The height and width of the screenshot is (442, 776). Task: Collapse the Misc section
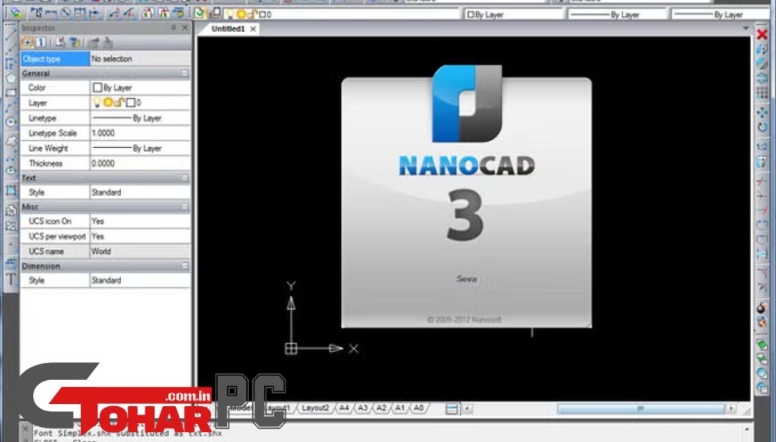[185, 207]
